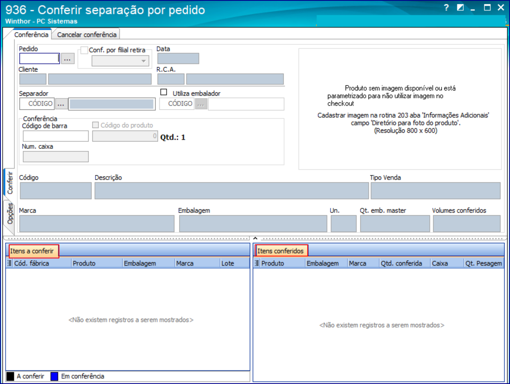Click the embalador CÓDIGO field
510x384 pixels.
[177, 104]
